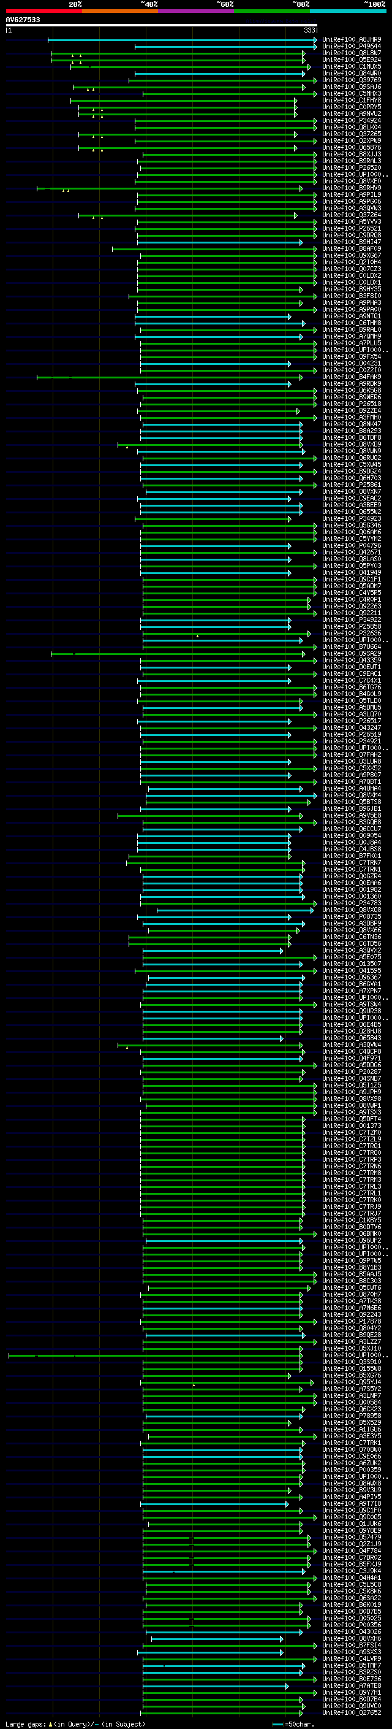This screenshot has height=1729, width=392.
Task: Select the UniRef100_O04231 label
Action: coord(352,364)
